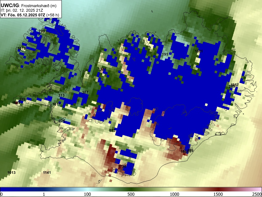262x197 pixels.
Task: Click the 799 value in the Westfjords
Action: pos(42,31)
